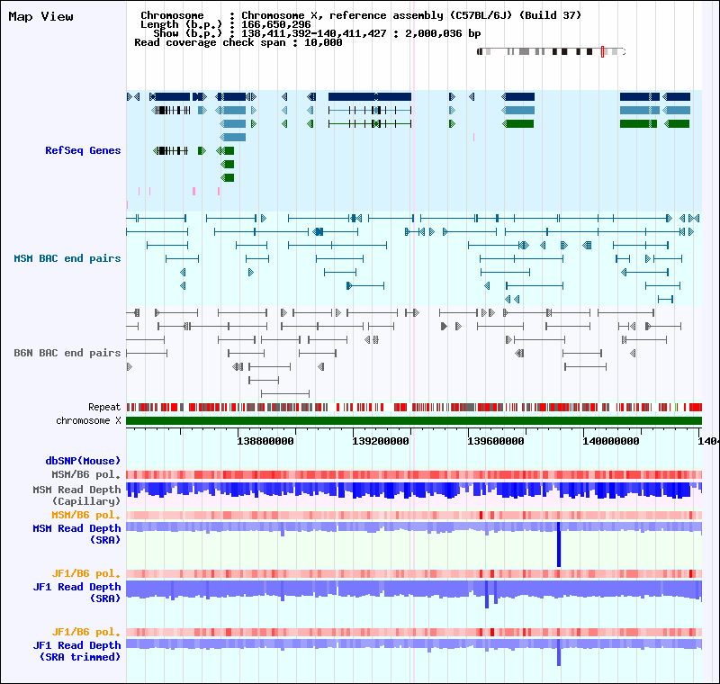Open the RefSeq Genes track link

coord(83,150)
